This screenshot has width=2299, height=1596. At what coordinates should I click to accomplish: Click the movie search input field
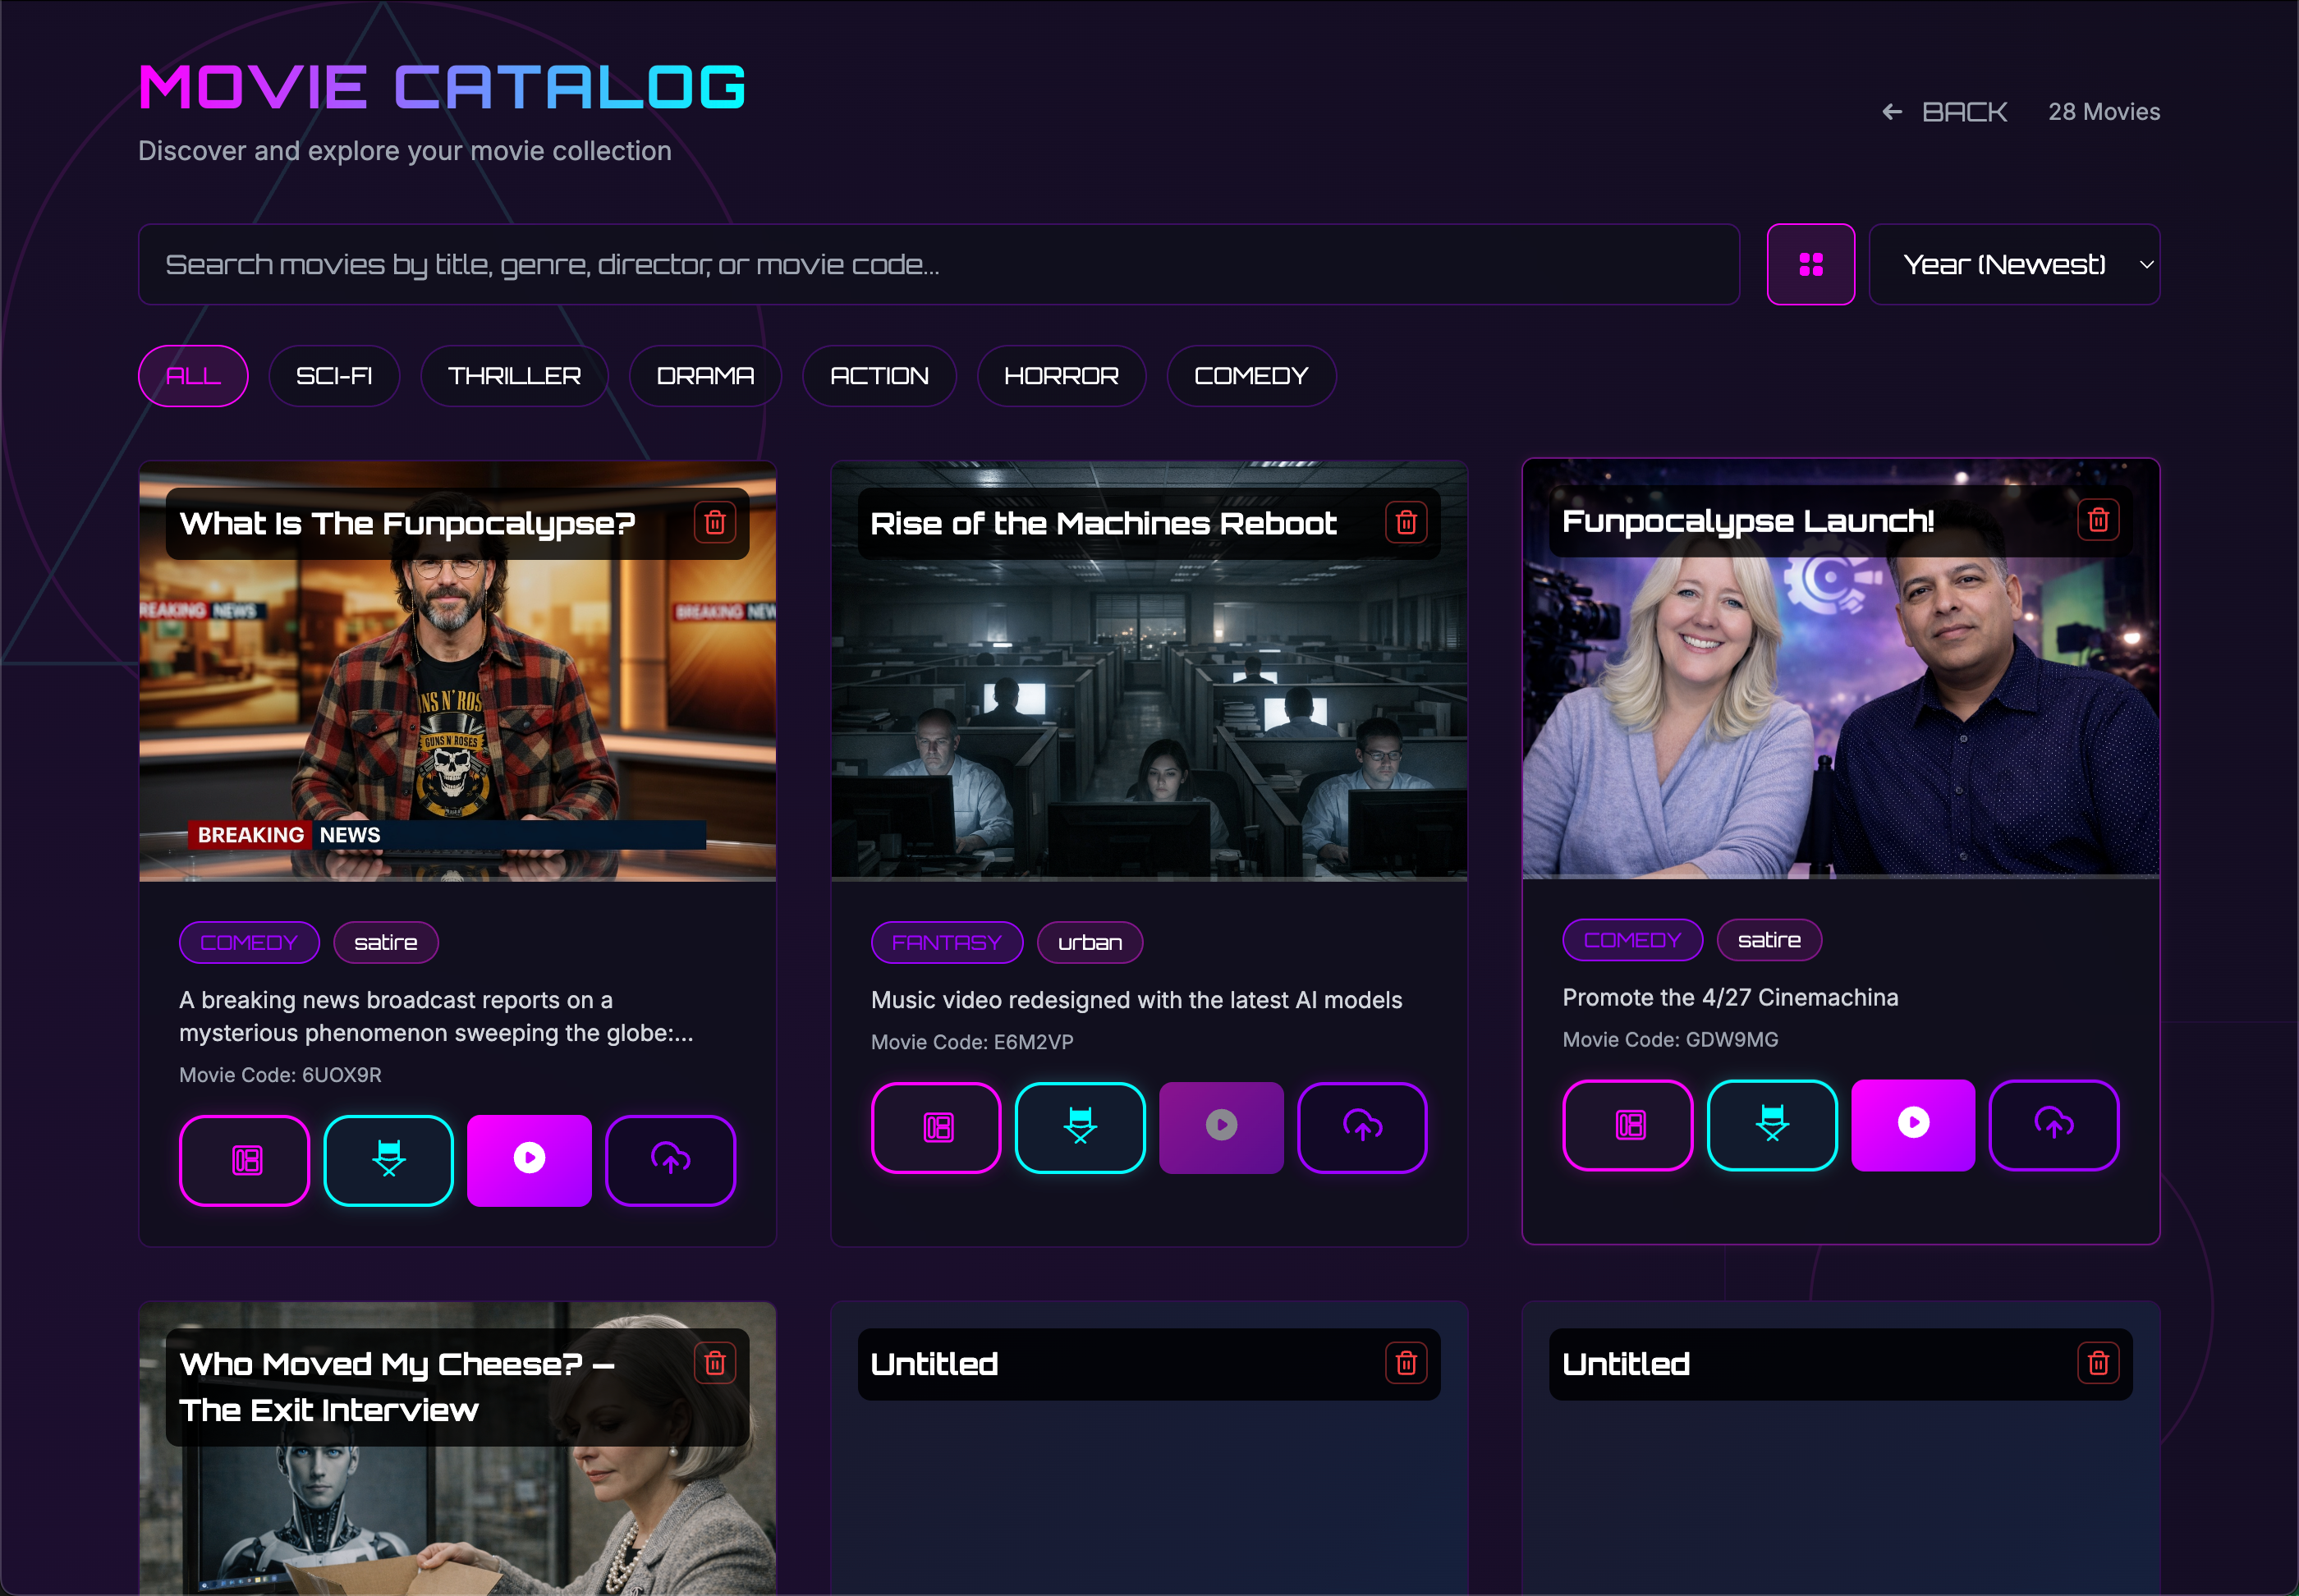pos(940,264)
